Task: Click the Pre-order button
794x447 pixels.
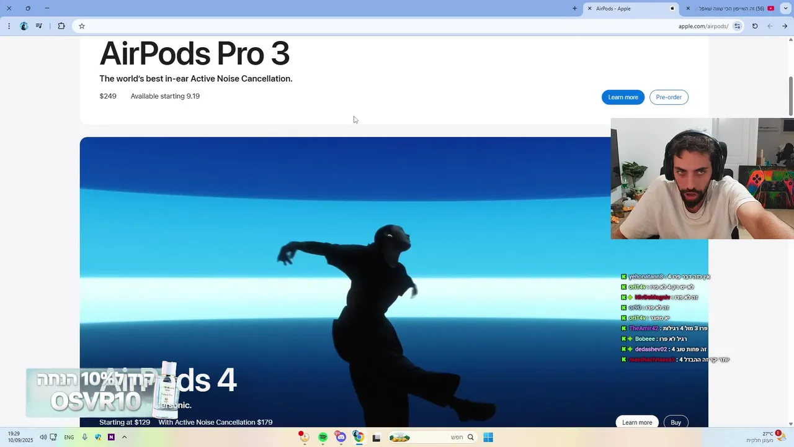Action: coord(669,97)
